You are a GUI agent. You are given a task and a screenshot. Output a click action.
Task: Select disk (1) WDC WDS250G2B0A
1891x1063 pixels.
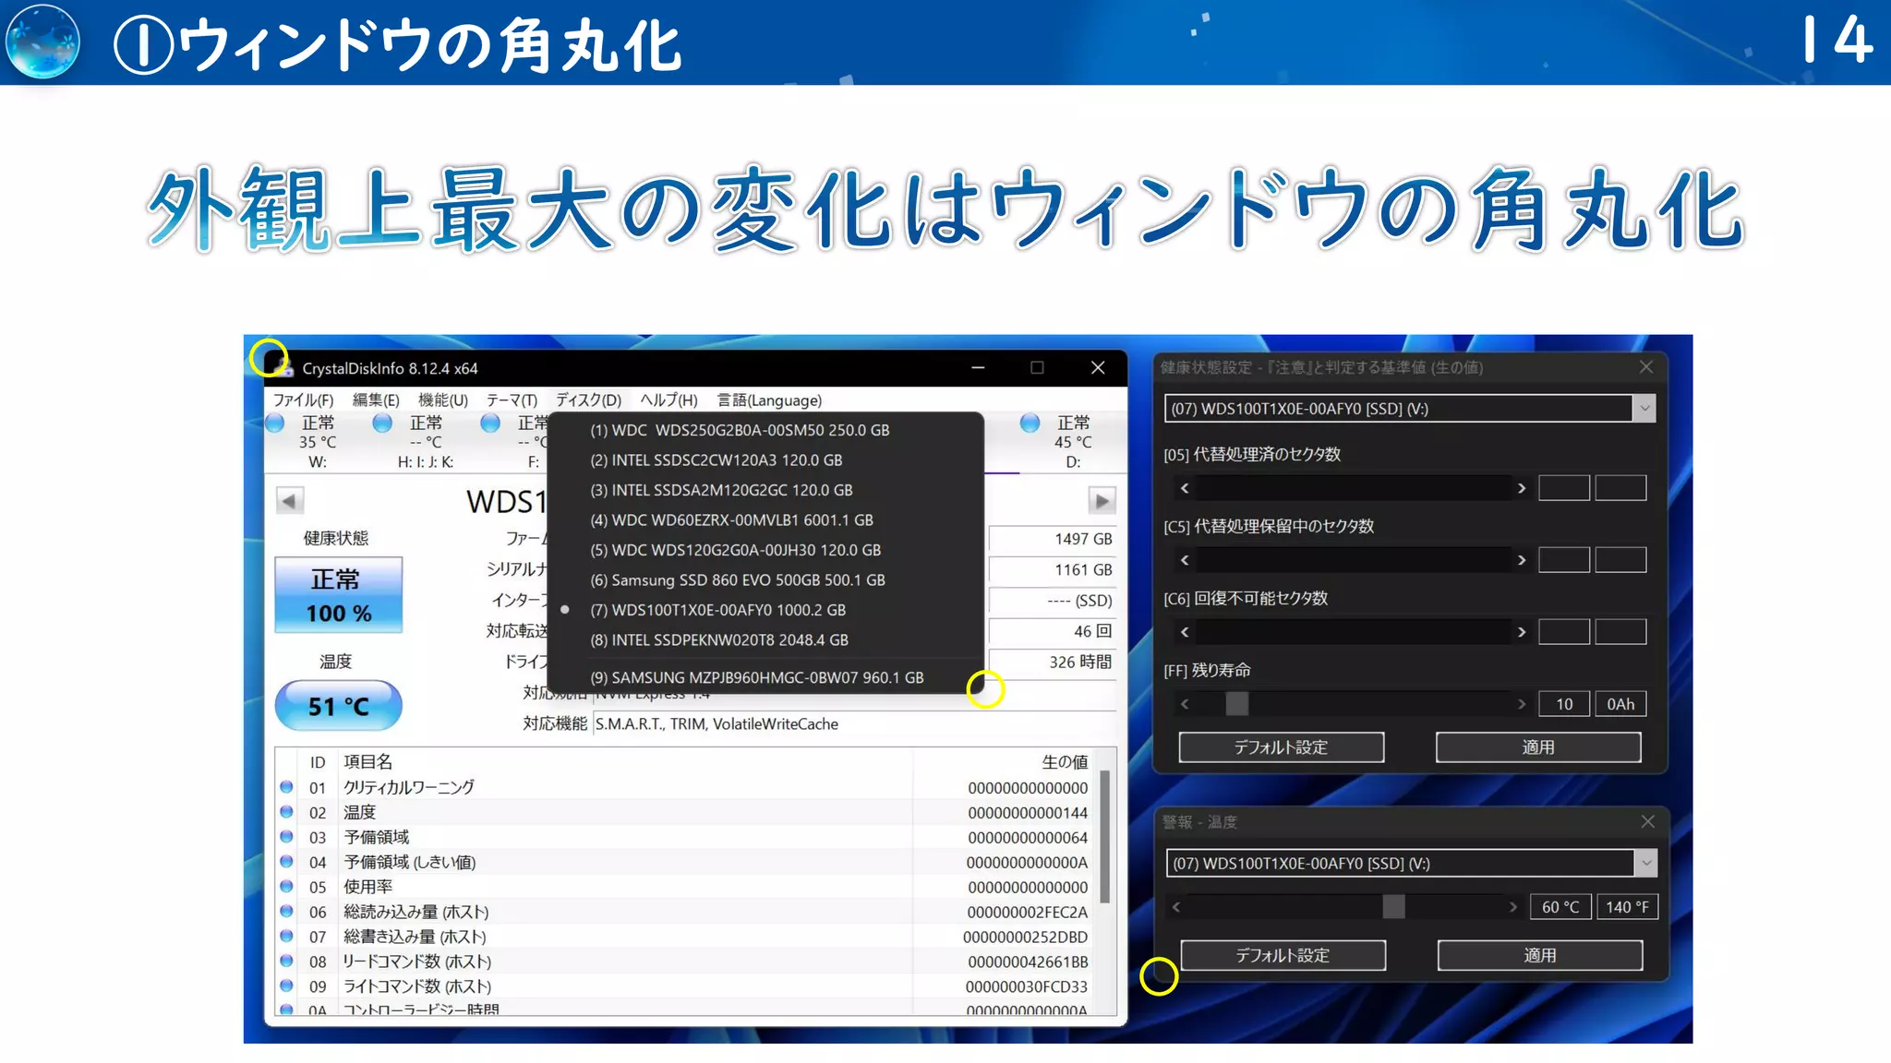click(765, 430)
